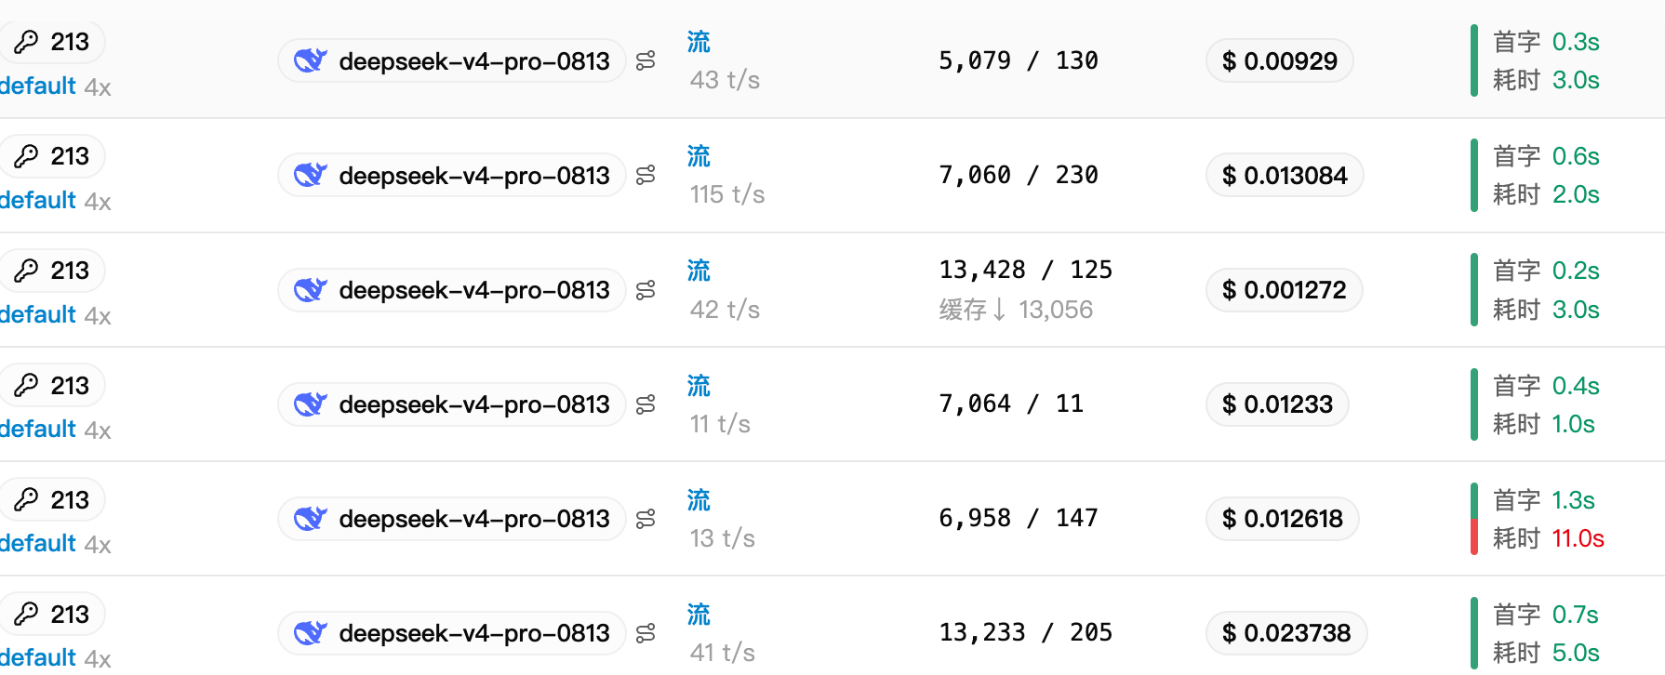Screen dimensions: 1665x675
Task: Click the $ 0.023738 cost badge
Action: coord(1286,633)
